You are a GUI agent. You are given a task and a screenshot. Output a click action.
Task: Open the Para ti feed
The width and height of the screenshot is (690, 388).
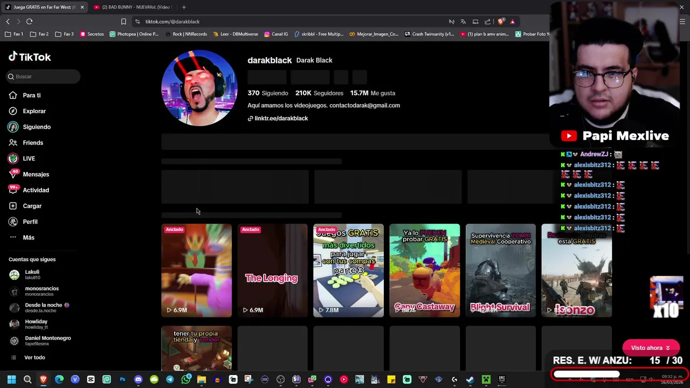point(25,95)
